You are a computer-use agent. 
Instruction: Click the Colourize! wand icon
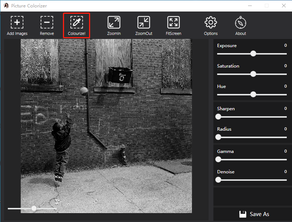77,22
